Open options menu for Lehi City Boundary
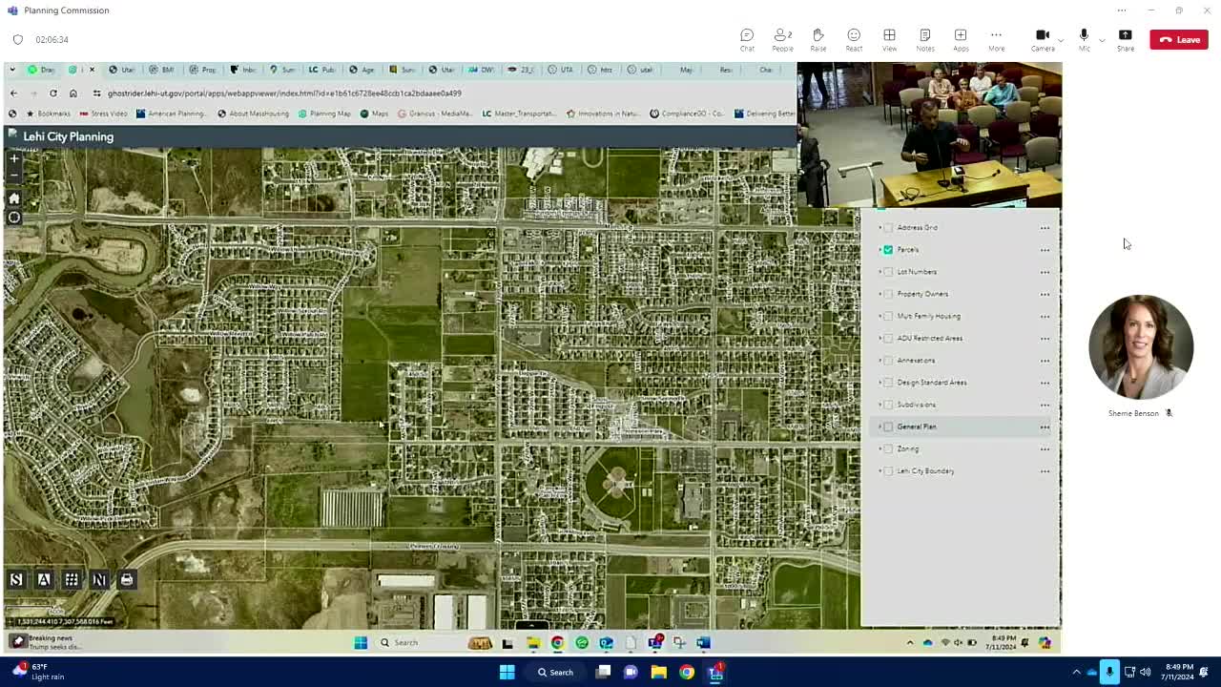 1045,471
